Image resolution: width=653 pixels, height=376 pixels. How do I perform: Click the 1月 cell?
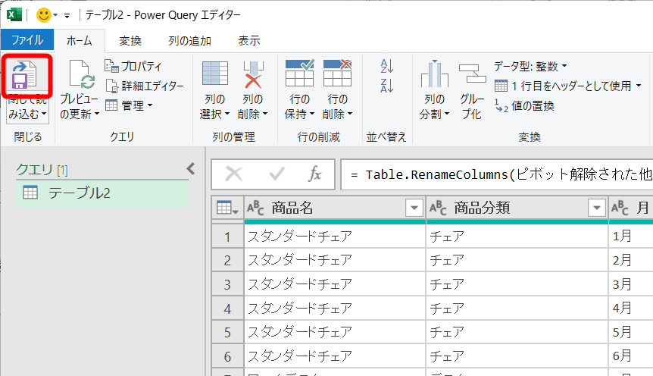click(631, 237)
